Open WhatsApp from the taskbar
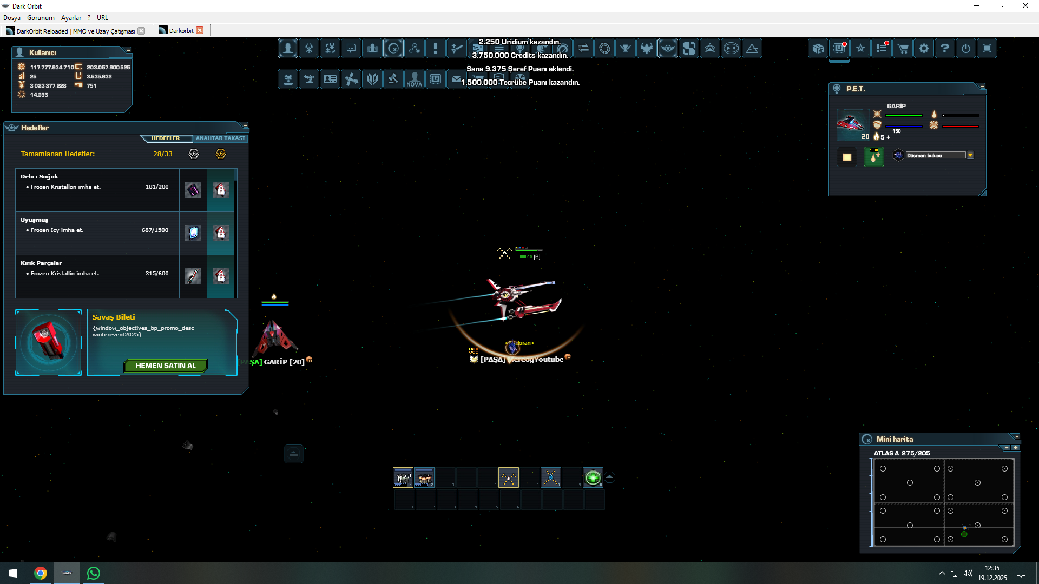The width and height of the screenshot is (1039, 584). 94,573
